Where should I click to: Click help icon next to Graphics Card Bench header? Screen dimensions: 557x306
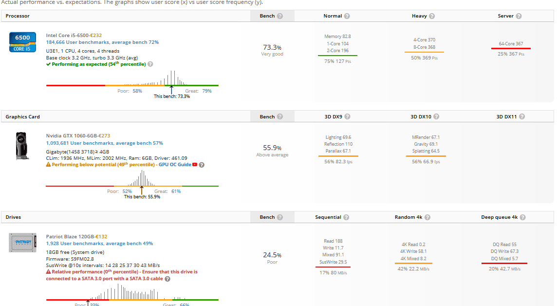280,116
